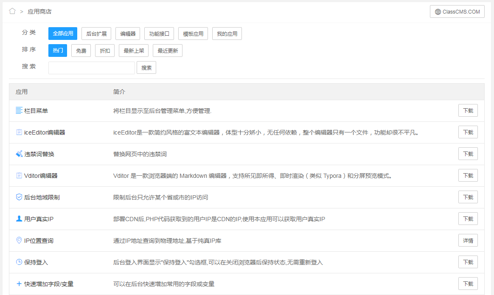The height and width of the screenshot is (295, 494).
Task: Sort apps by 最新上架
Action: (x=134, y=51)
